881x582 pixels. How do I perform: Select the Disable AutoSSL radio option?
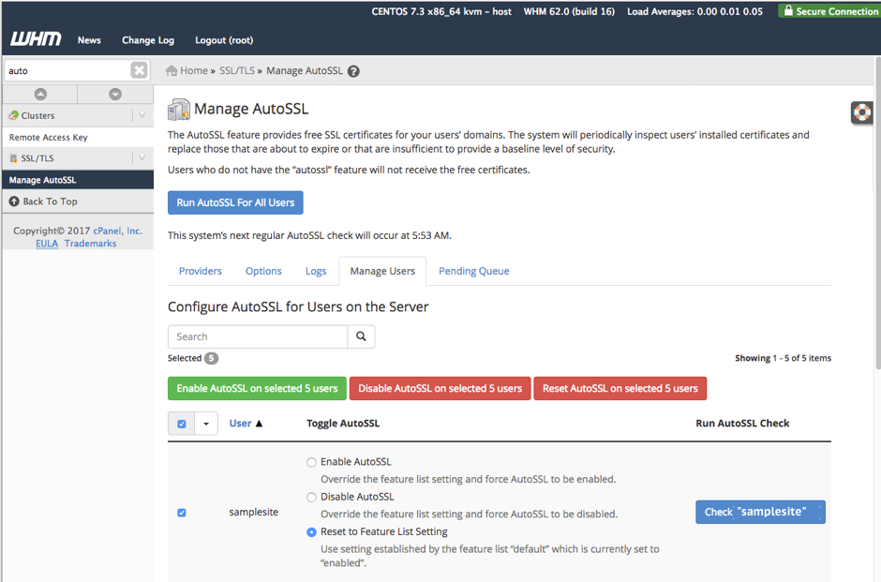(312, 497)
